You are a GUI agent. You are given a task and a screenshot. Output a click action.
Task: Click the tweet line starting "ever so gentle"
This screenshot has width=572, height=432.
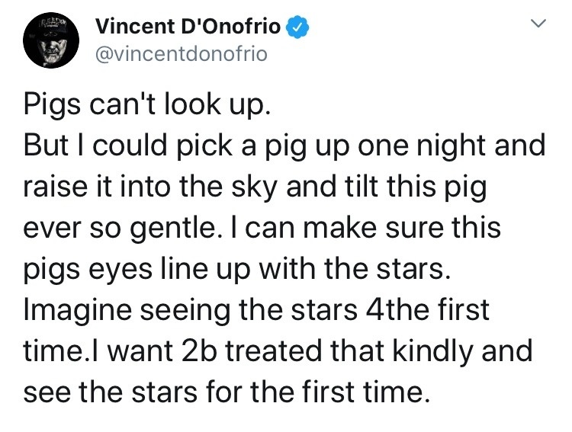(x=262, y=228)
